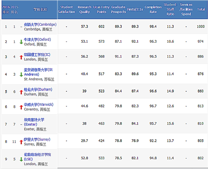Open the Warwick university link
Screen dimensions: 208x169
[39, 104]
